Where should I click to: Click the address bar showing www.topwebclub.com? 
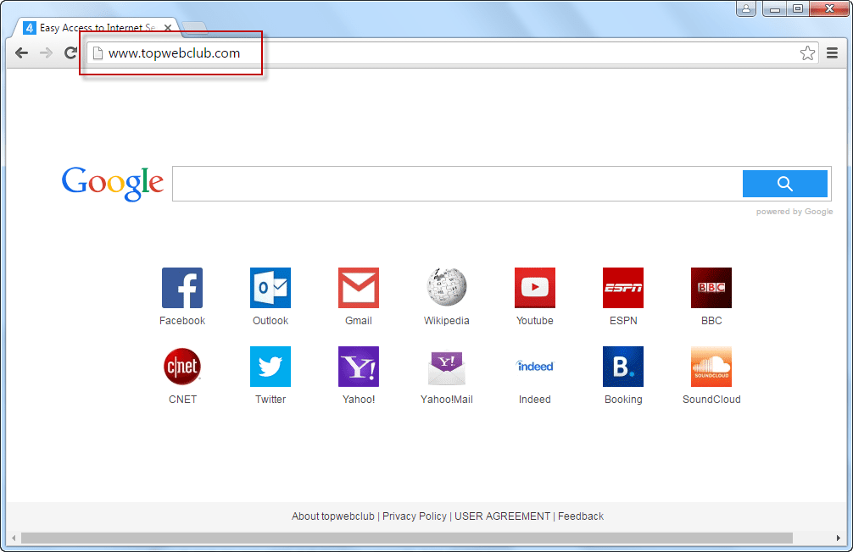452,52
